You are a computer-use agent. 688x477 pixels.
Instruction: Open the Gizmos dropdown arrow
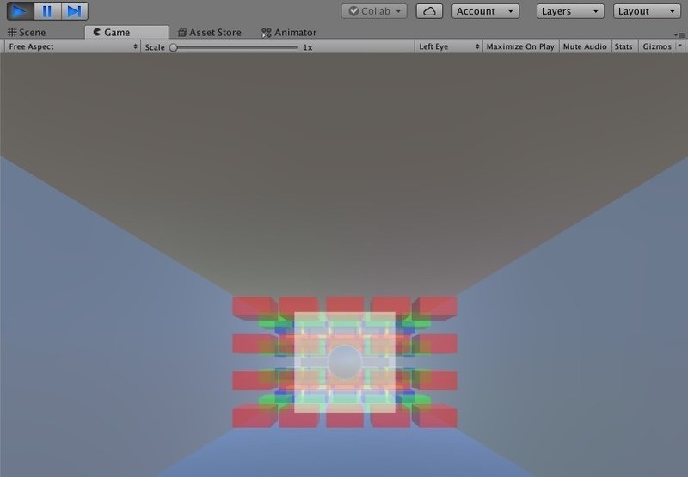click(680, 46)
